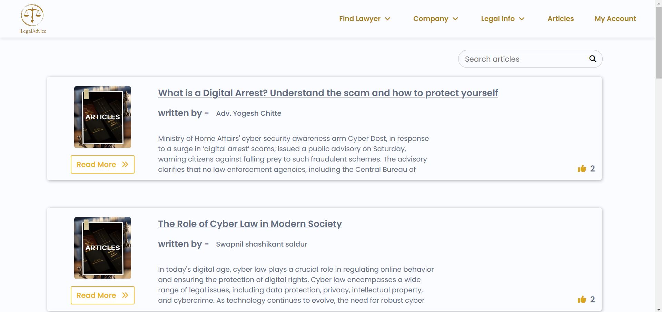This screenshot has height=312, width=662.
Task: Click the magnifying glass search icon
Action: click(592, 59)
